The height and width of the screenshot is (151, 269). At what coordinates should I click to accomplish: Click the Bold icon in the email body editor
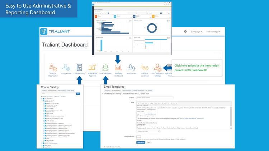coord(146,103)
